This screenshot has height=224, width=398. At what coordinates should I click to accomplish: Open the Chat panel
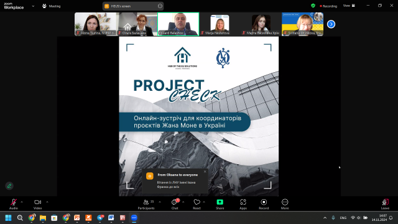(x=175, y=204)
